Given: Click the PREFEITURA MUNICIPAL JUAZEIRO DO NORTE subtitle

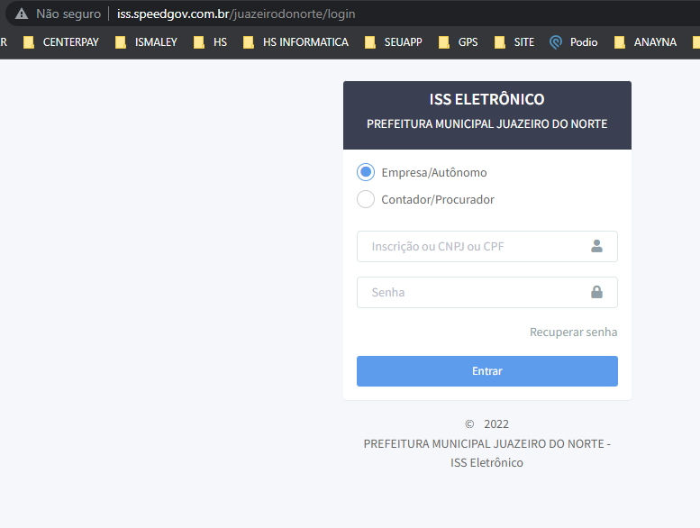Looking at the screenshot, I should [487, 124].
